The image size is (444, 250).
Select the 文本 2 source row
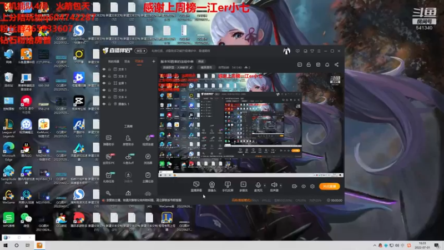coord(129,76)
